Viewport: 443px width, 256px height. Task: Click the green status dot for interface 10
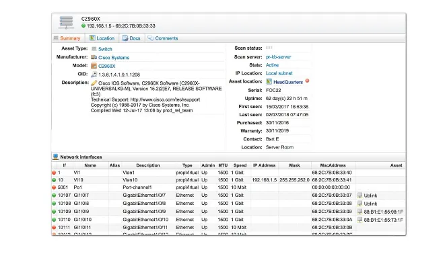point(54,180)
